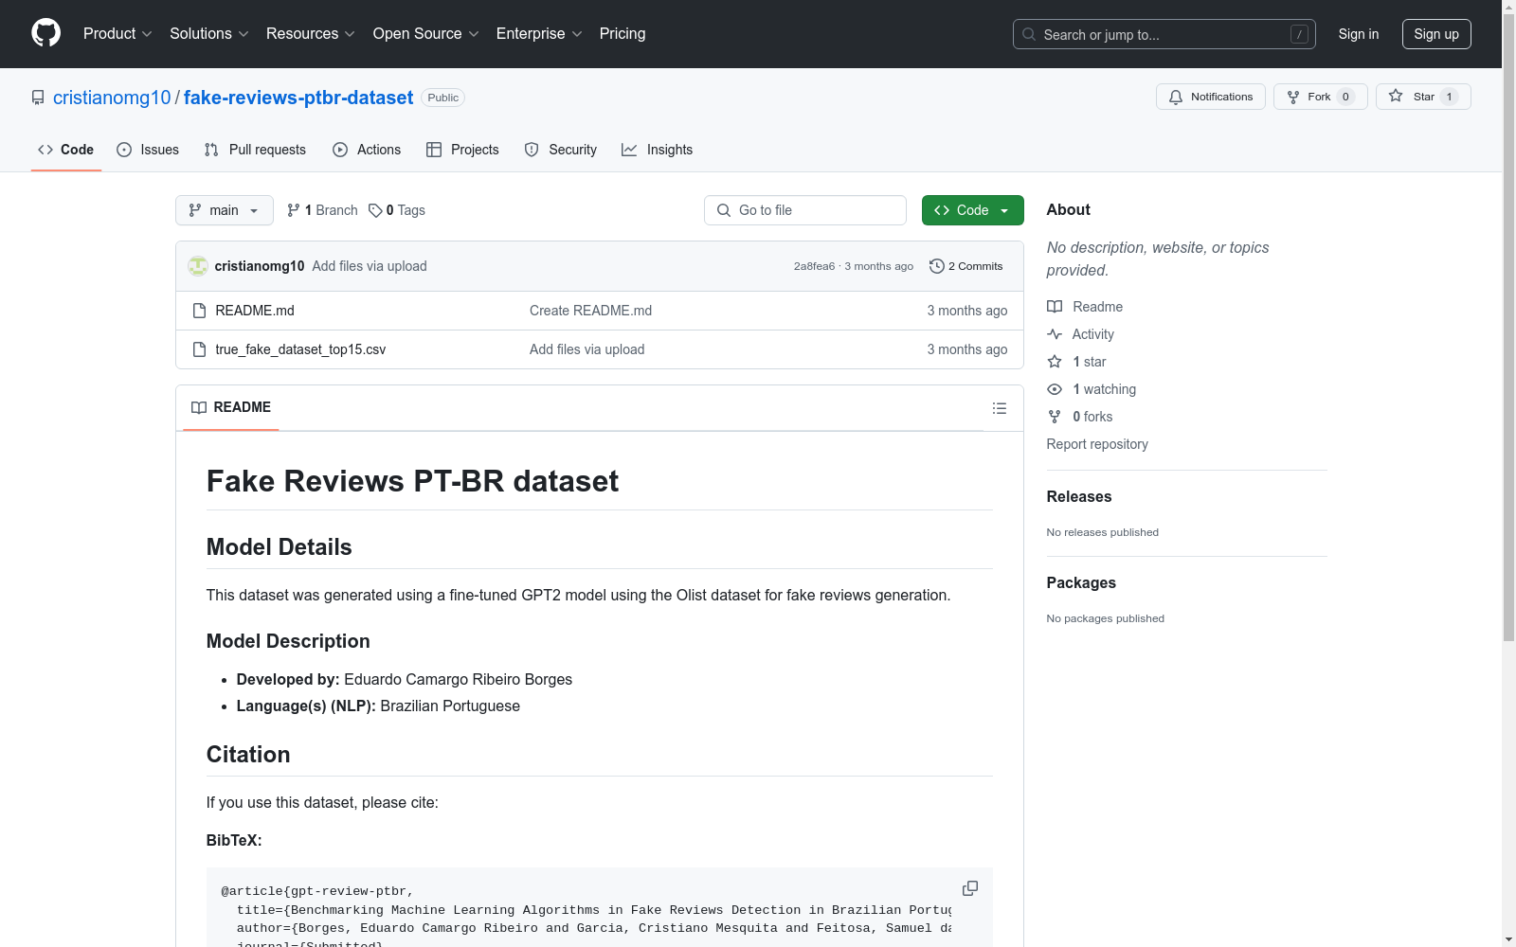The width and height of the screenshot is (1516, 947).
Task: Open the cristianomg10 owner profile link
Action: (x=112, y=98)
